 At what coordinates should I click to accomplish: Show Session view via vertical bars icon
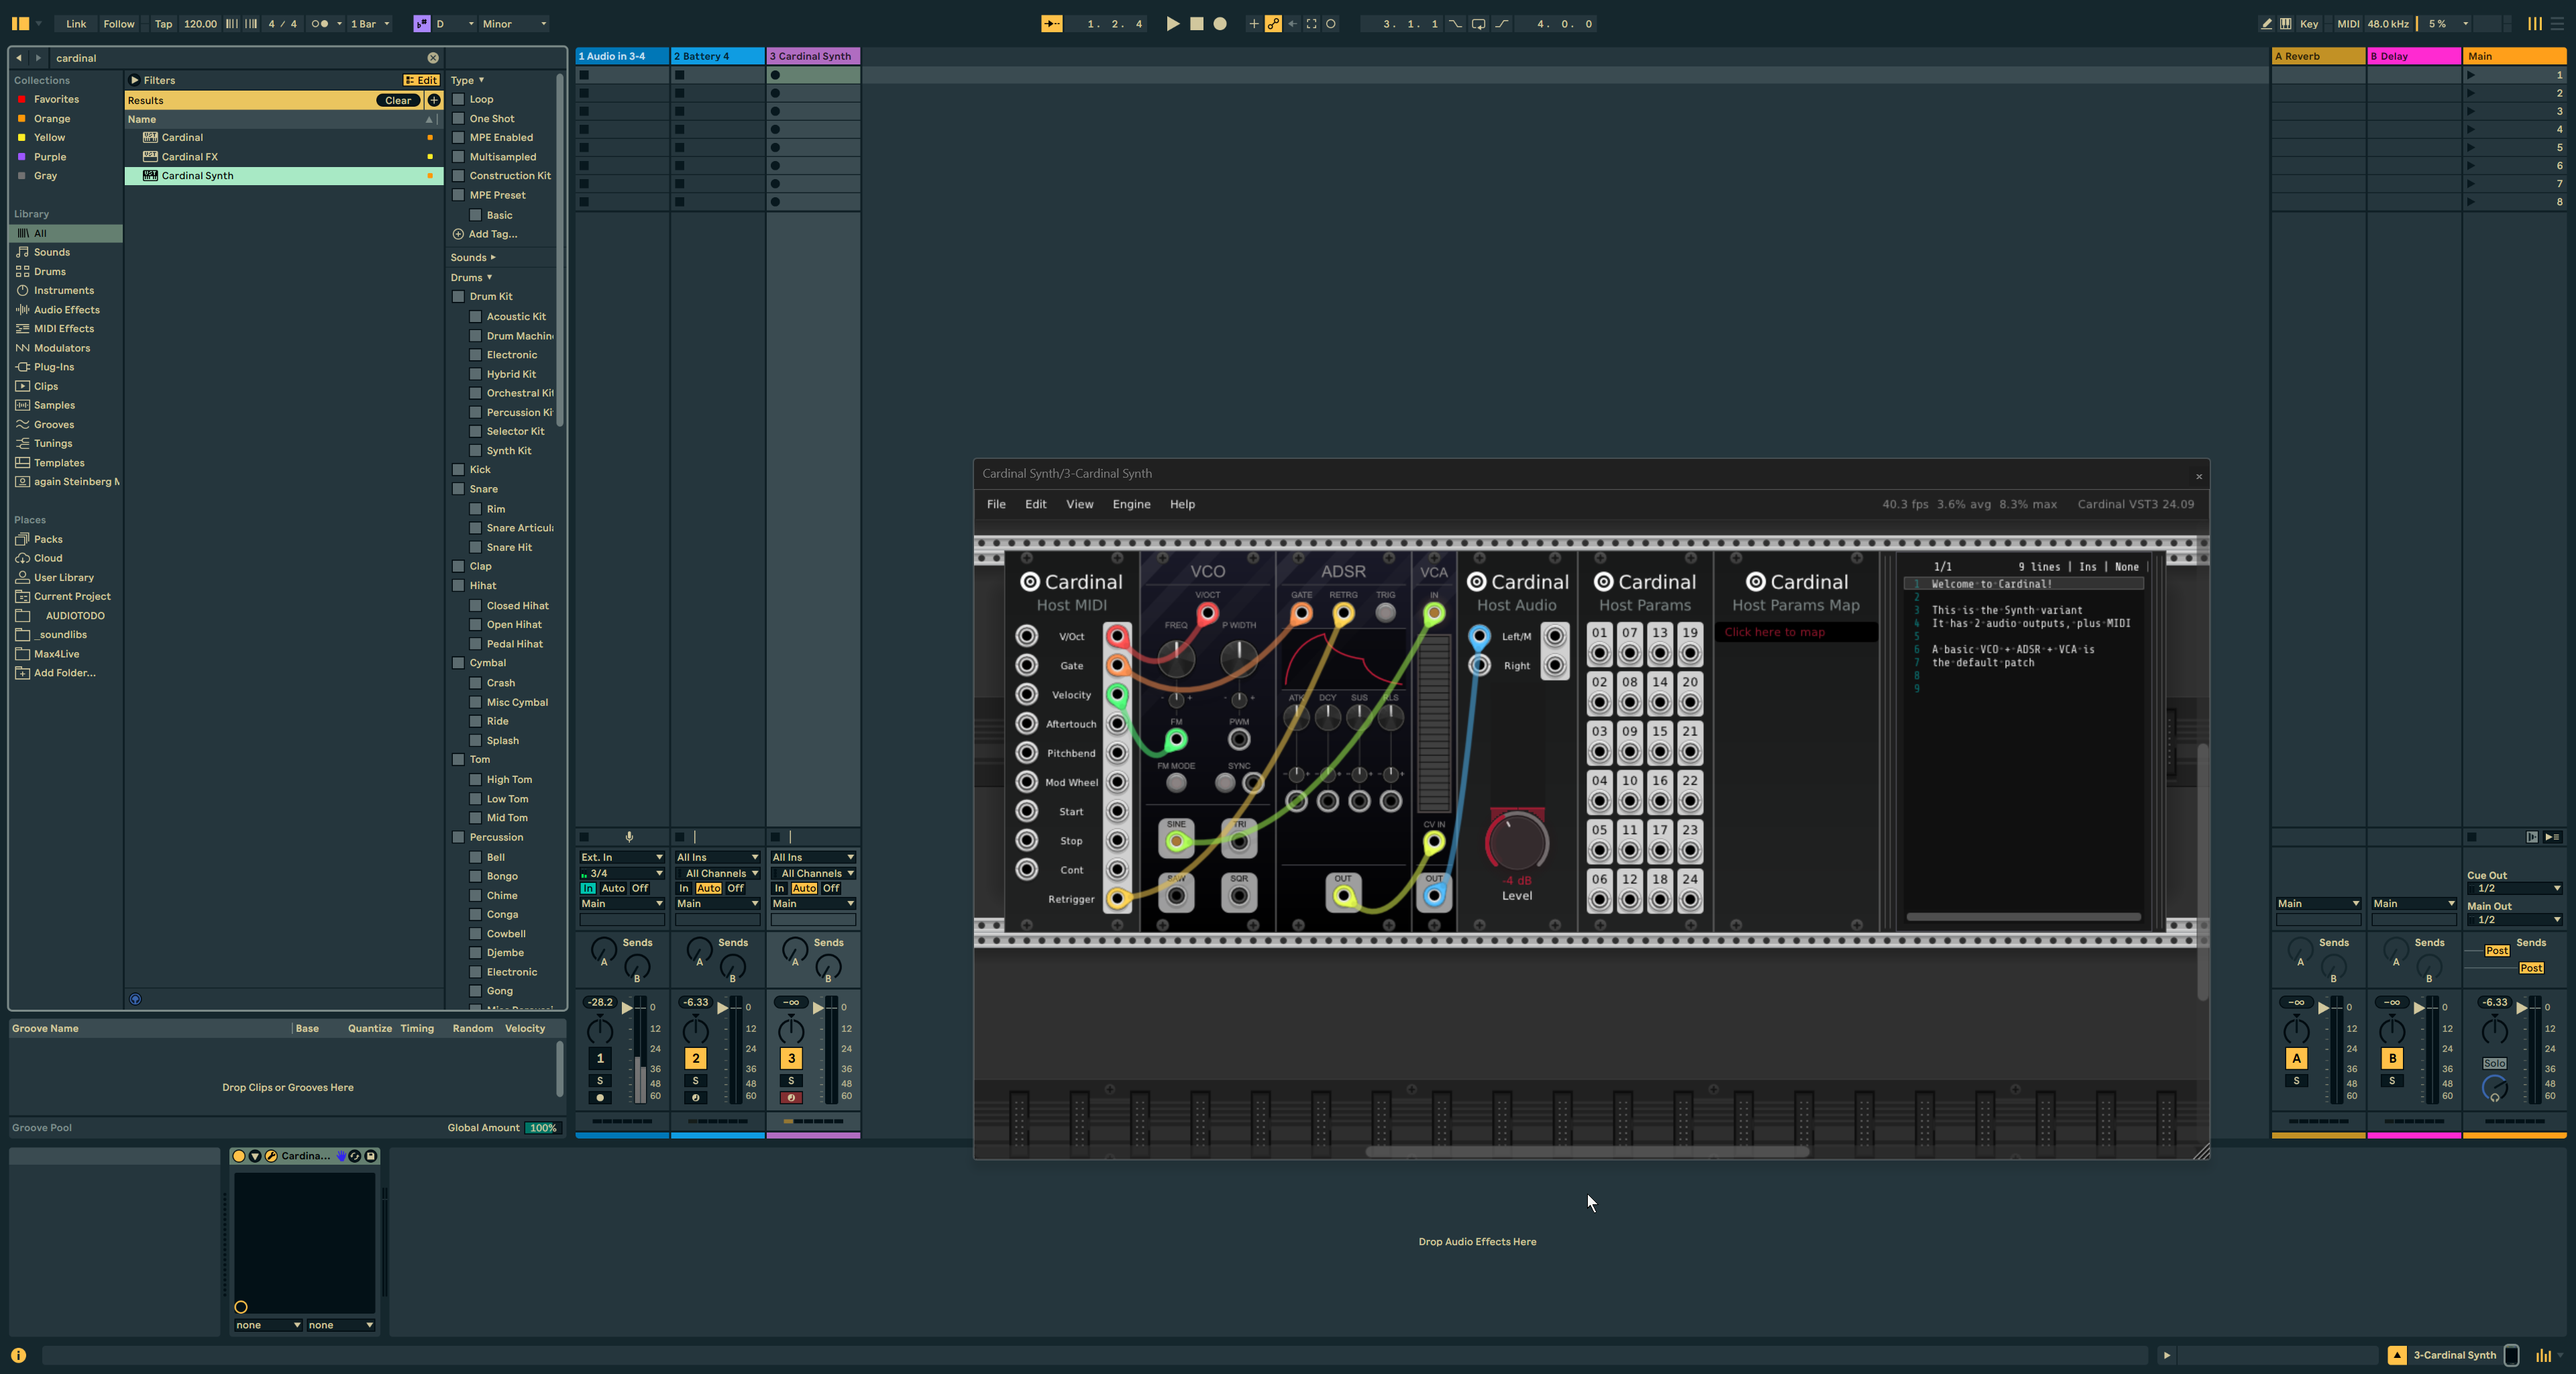click(x=2534, y=23)
